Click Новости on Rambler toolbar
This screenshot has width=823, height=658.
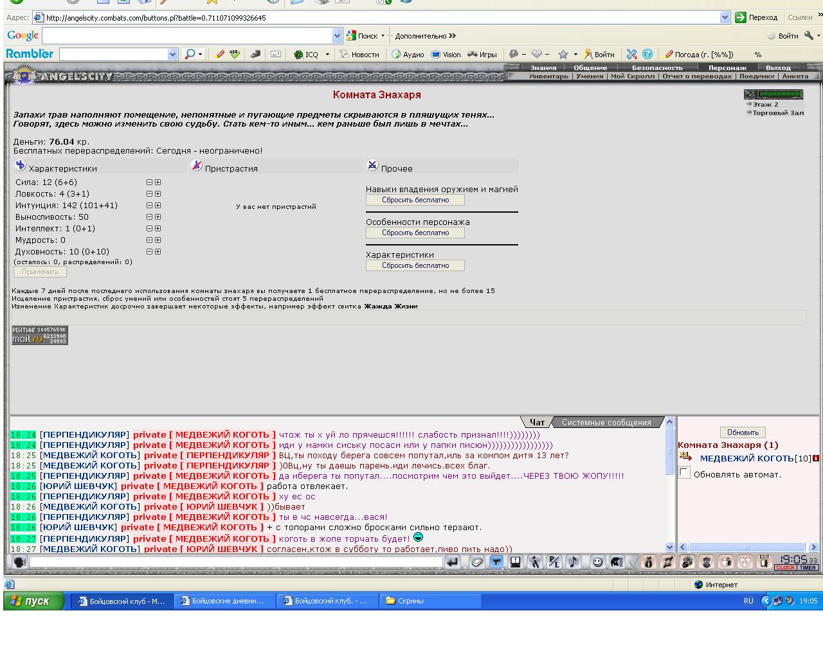click(359, 55)
